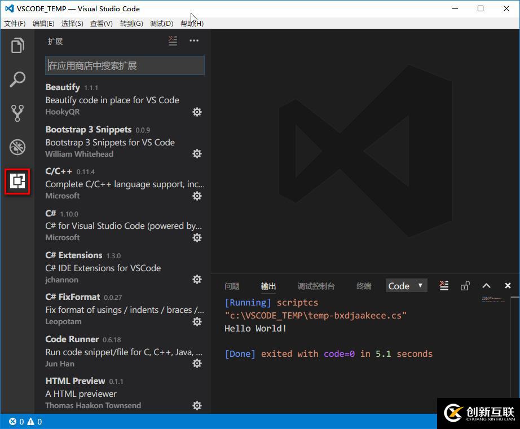Screen dimensions: 520x429
Task: Switch to the 输出 panel tab
Action: [268, 286]
